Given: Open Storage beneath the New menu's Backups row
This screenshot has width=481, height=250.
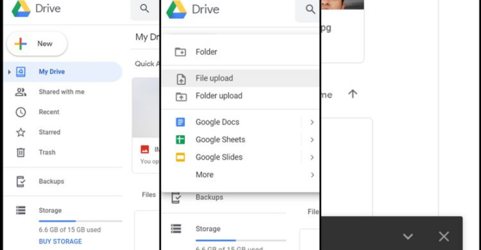Looking at the screenshot, I should click(208, 229).
